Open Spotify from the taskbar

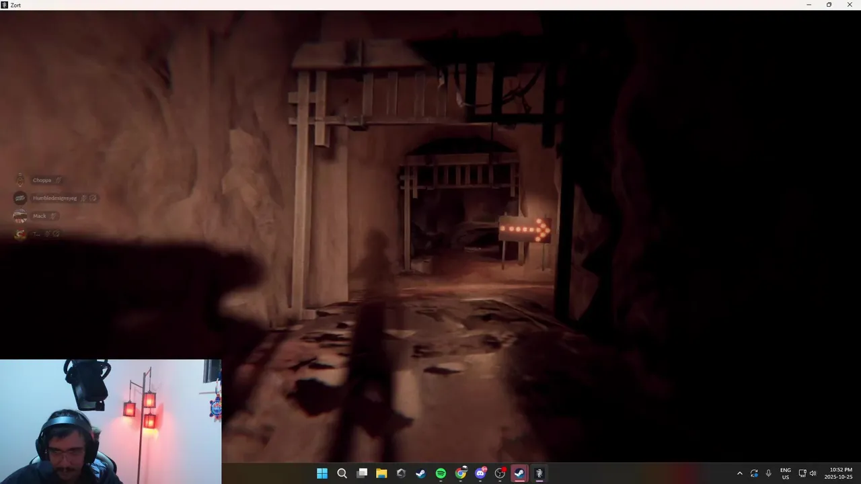(x=441, y=473)
